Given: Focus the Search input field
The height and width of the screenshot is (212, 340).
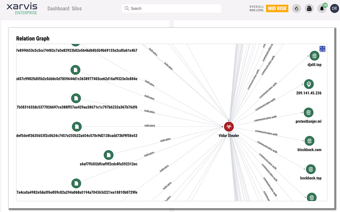Looking at the screenshot, I should tap(171, 8).
